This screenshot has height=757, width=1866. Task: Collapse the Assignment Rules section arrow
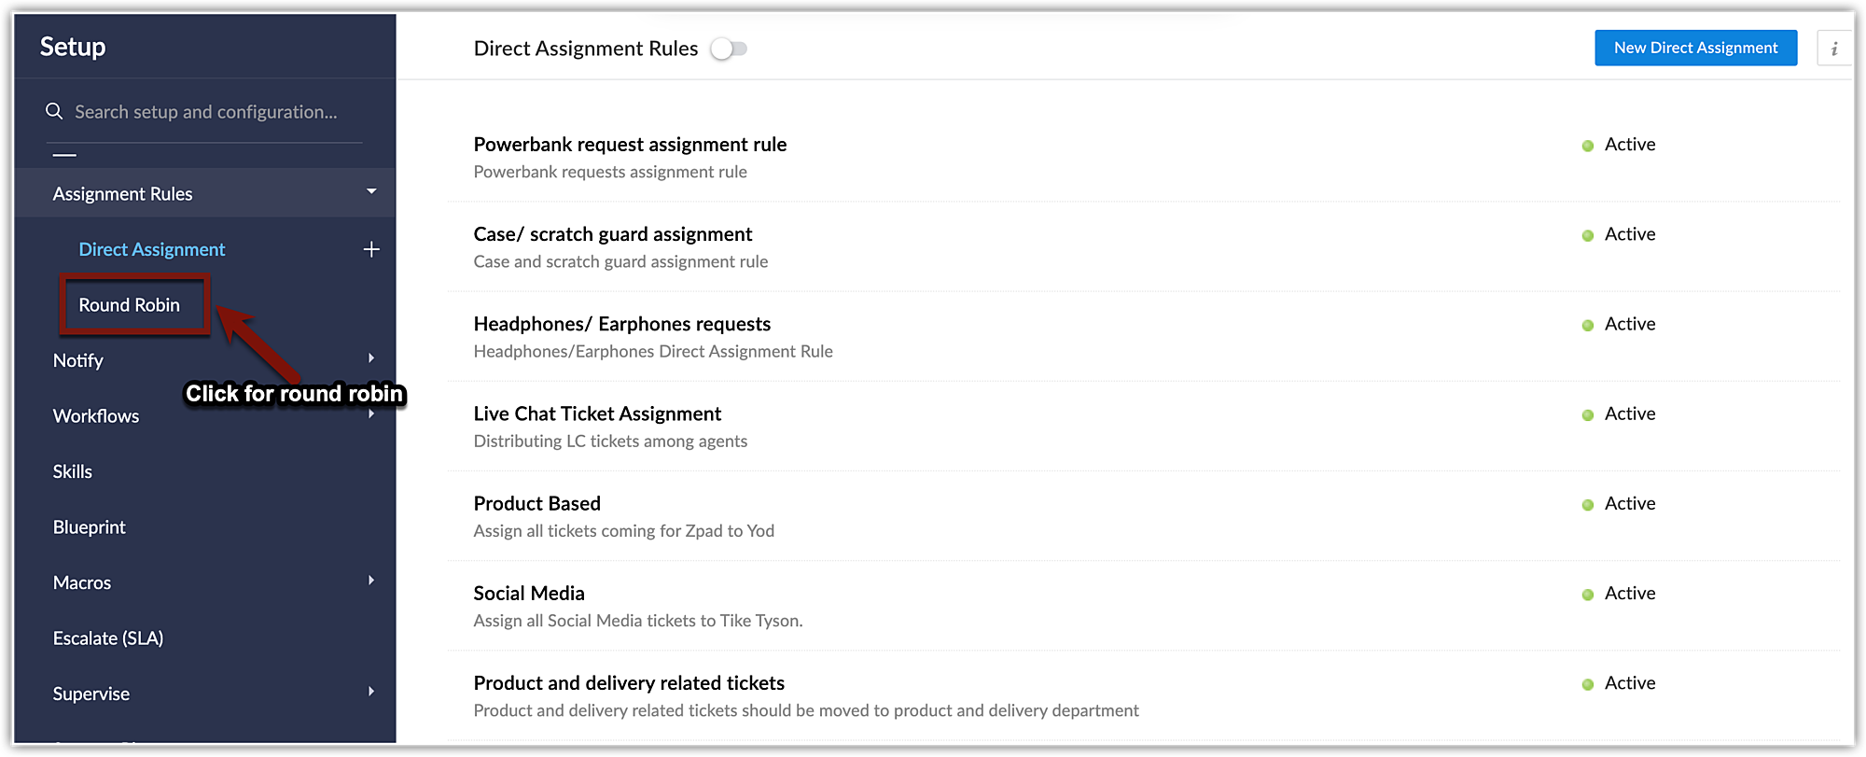(371, 192)
